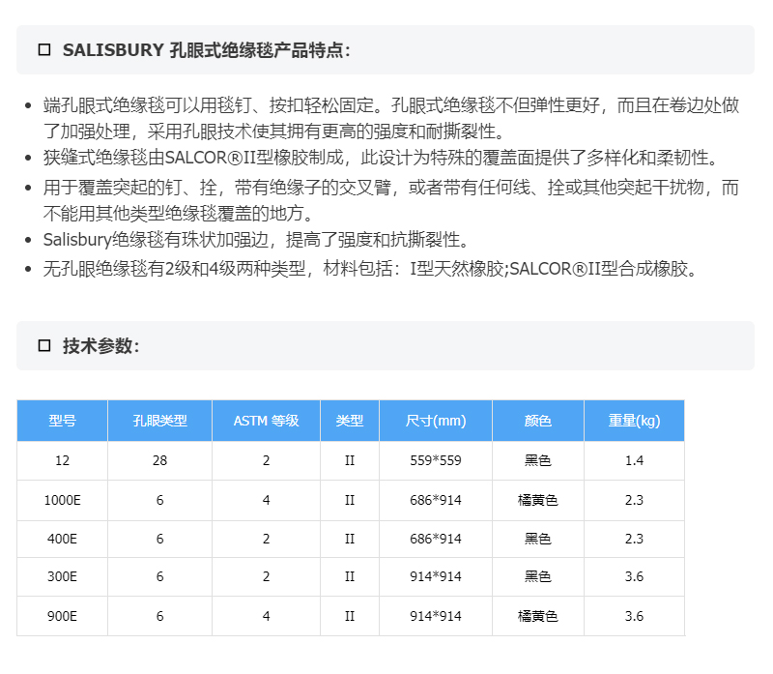Click the "类型" column header

[x=350, y=421]
